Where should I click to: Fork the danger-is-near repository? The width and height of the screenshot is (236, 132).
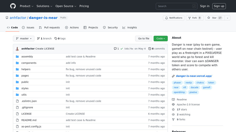tap(194, 18)
